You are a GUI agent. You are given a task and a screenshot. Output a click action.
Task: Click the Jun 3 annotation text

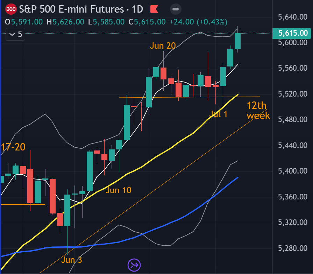tap(71, 260)
